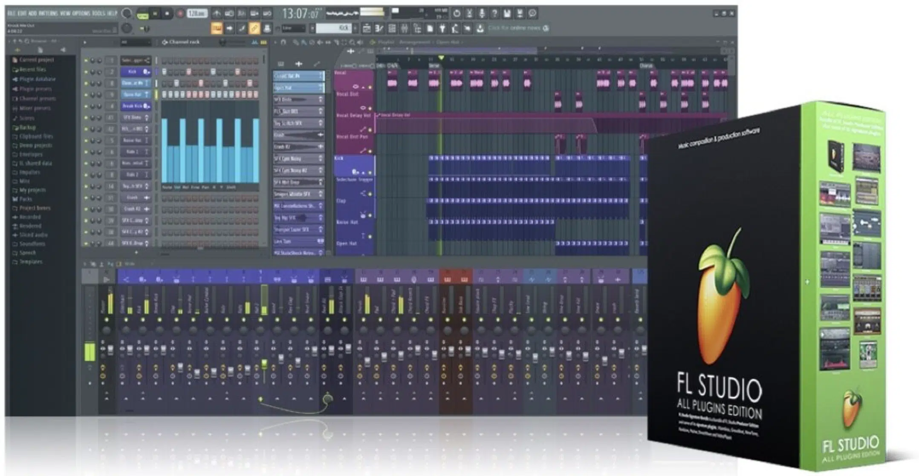This screenshot has height=476, width=919.
Task: Click the download arrow icon in toolbar
Action: [x=480, y=29]
